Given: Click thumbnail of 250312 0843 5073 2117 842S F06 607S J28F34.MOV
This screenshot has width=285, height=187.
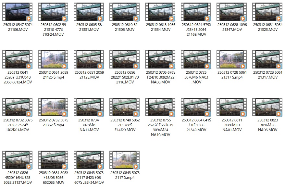Looking at the screenshot, I should click(x=89, y=160).
